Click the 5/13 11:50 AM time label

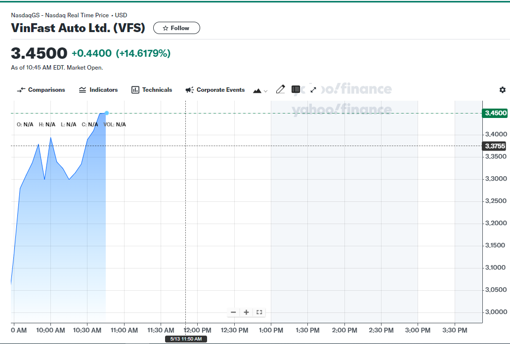[x=186, y=339]
